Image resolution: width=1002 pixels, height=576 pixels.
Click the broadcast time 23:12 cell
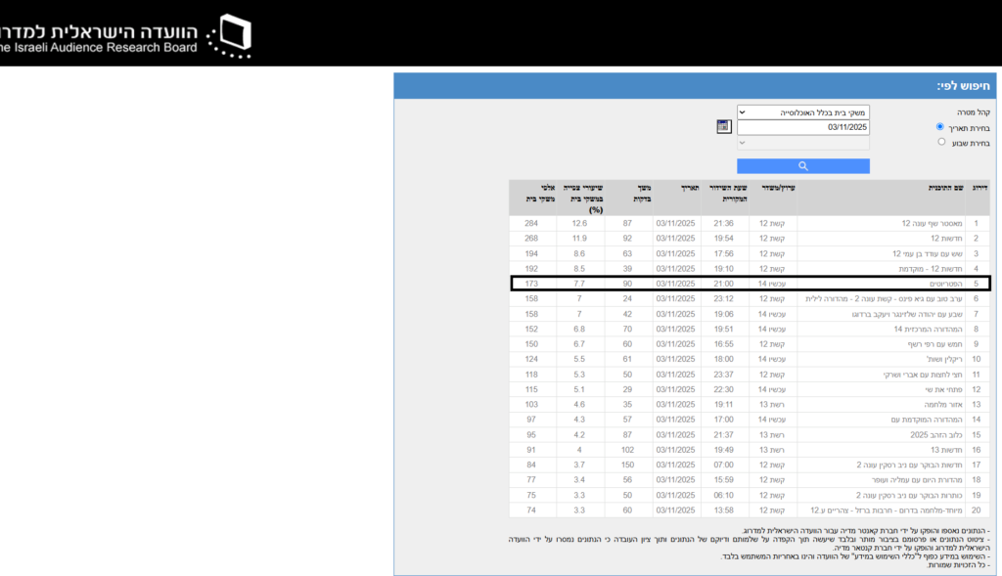(x=724, y=299)
